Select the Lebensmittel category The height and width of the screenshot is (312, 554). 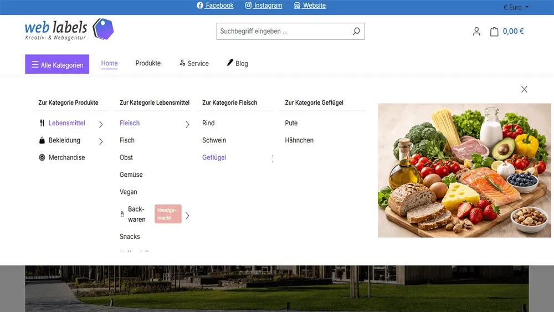(x=67, y=123)
